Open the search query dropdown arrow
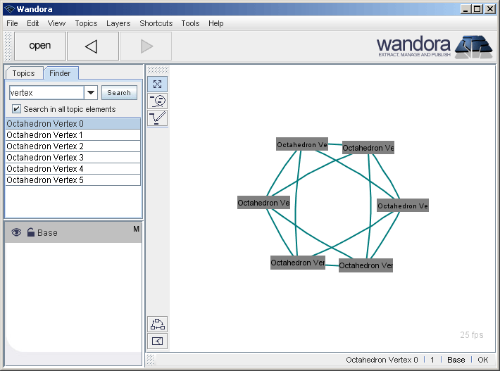The height and width of the screenshot is (371, 500). pos(91,93)
